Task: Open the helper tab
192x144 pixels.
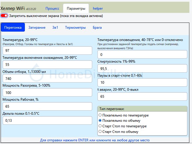Action: point(98,8)
